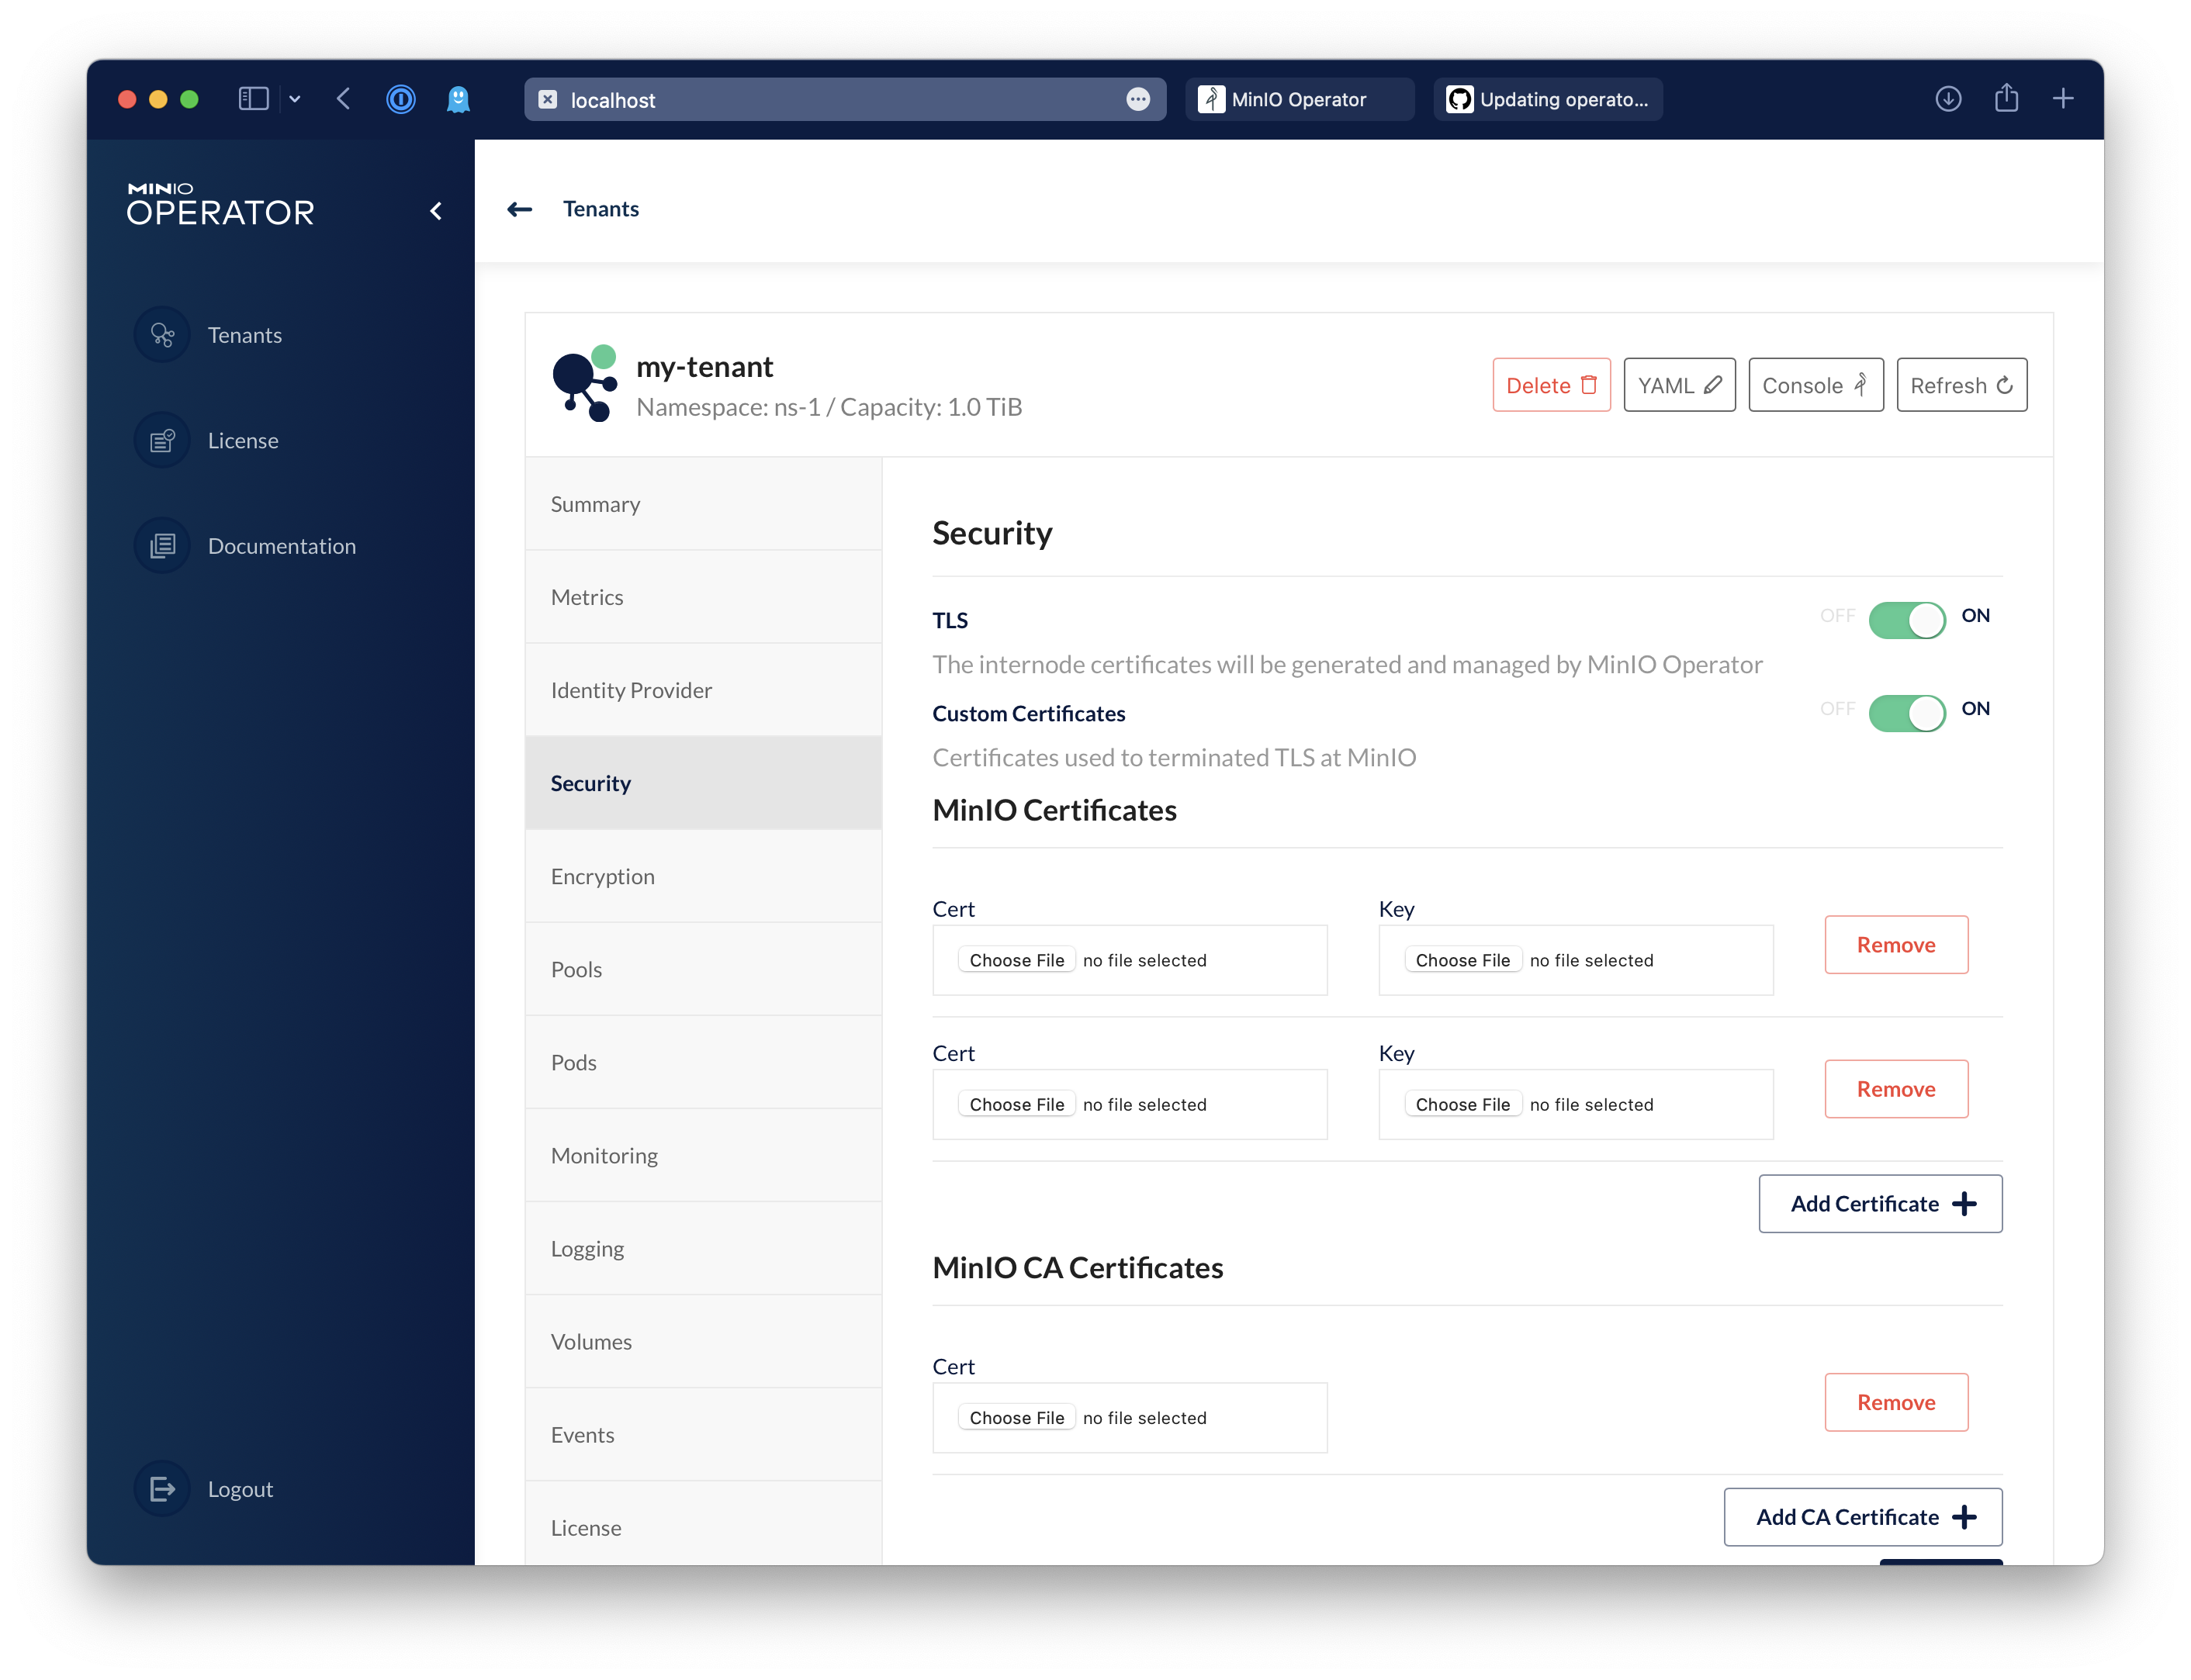Choose File for the first Cert
The width and height of the screenshot is (2191, 1680).
tap(1016, 960)
